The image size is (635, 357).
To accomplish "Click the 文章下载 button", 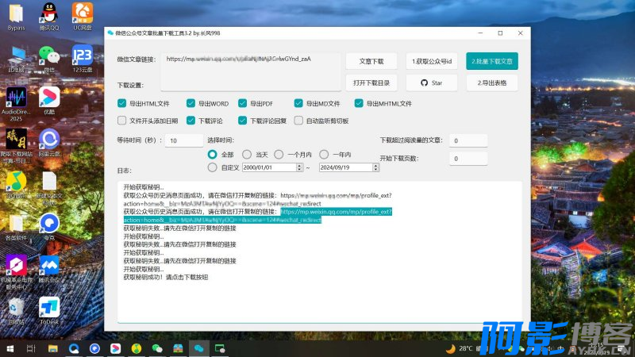I will 371,61.
